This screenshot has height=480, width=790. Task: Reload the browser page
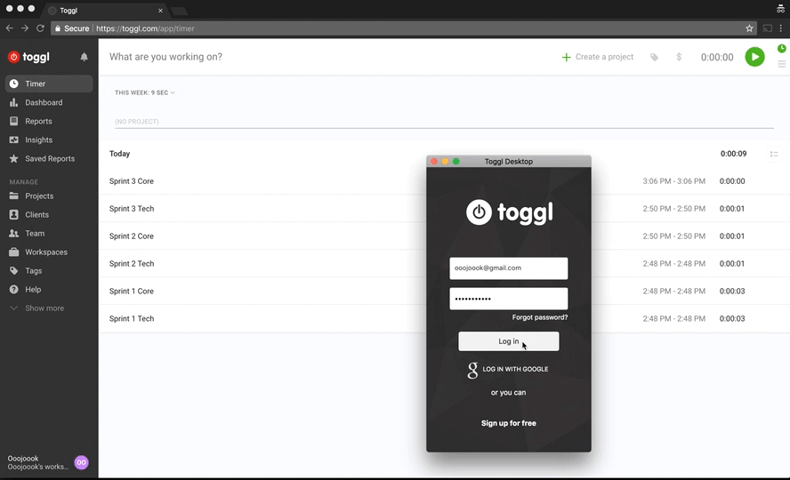point(40,28)
